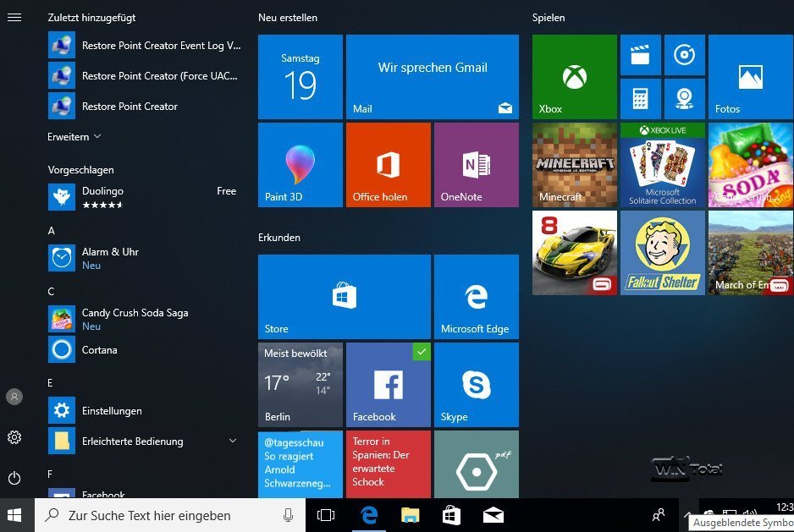Open Edge from the taskbar
This screenshot has width=794, height=532.
click(x=369, y=515)
